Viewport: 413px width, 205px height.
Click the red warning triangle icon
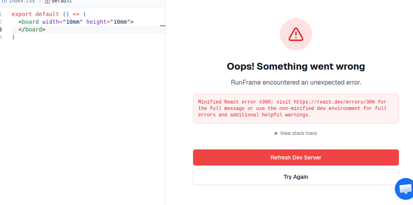click(x=296, y=34)
